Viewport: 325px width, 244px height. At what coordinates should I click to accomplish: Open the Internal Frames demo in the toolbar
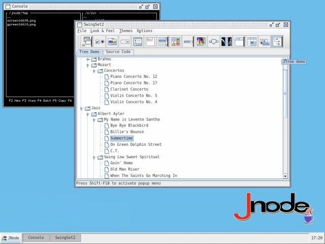point(86,42)
